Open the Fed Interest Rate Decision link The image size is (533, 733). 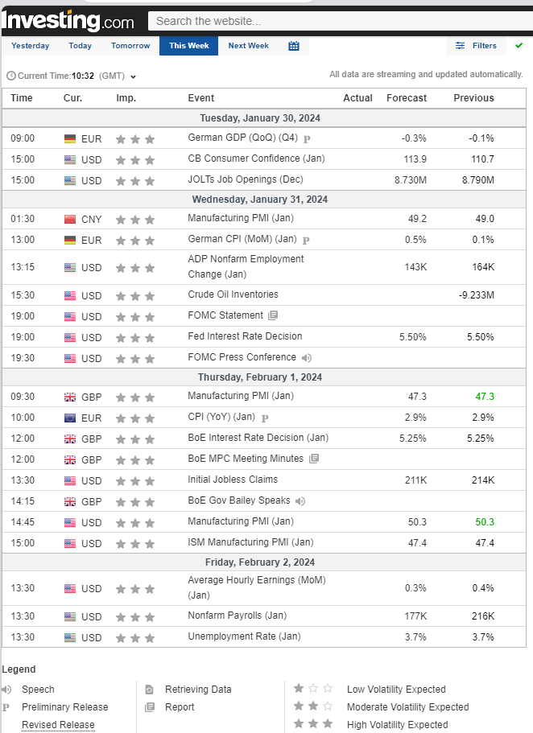tap(245, 336)
